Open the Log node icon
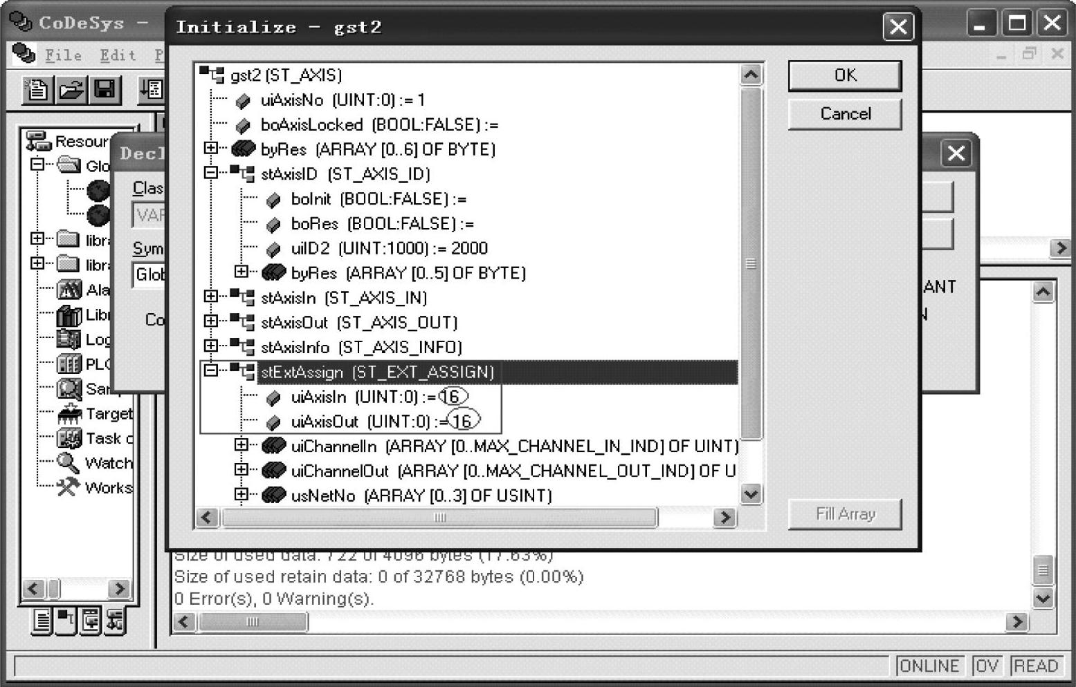 69,339
